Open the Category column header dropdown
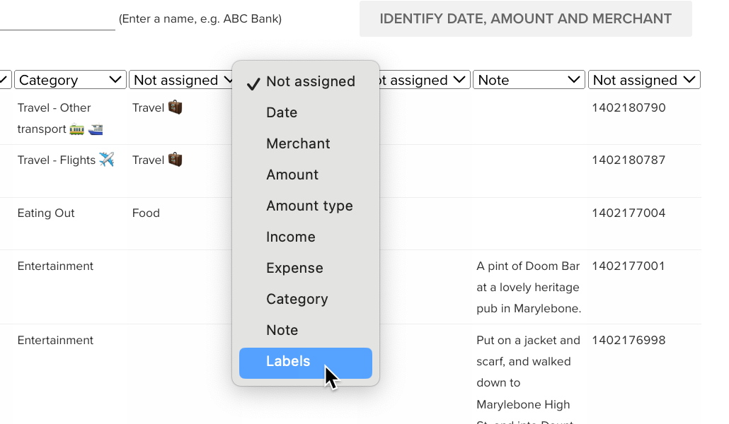Screen dimensions: 729x424 pos(70,81)
